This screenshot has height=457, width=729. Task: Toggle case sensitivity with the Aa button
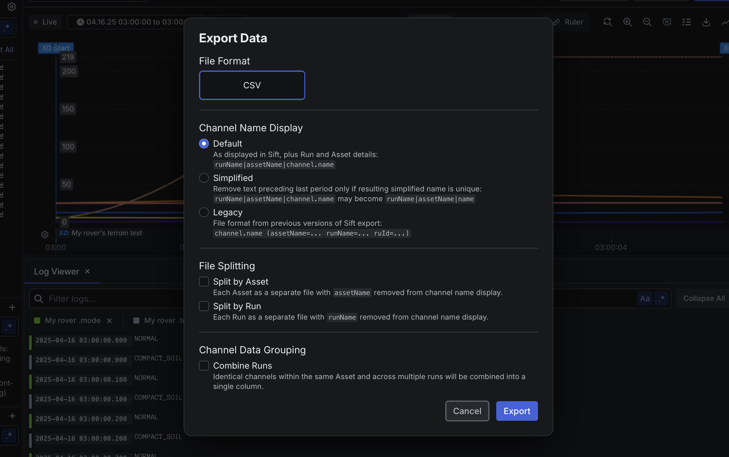coord(645,298)
